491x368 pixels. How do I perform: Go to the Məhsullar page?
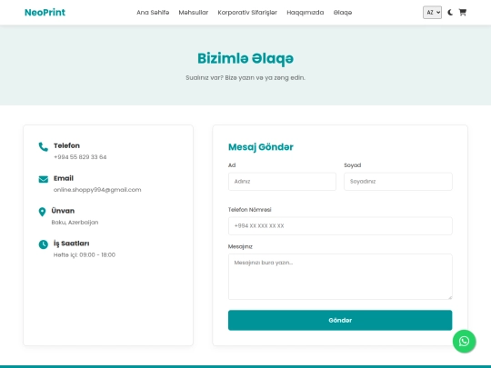coord(194,13)
